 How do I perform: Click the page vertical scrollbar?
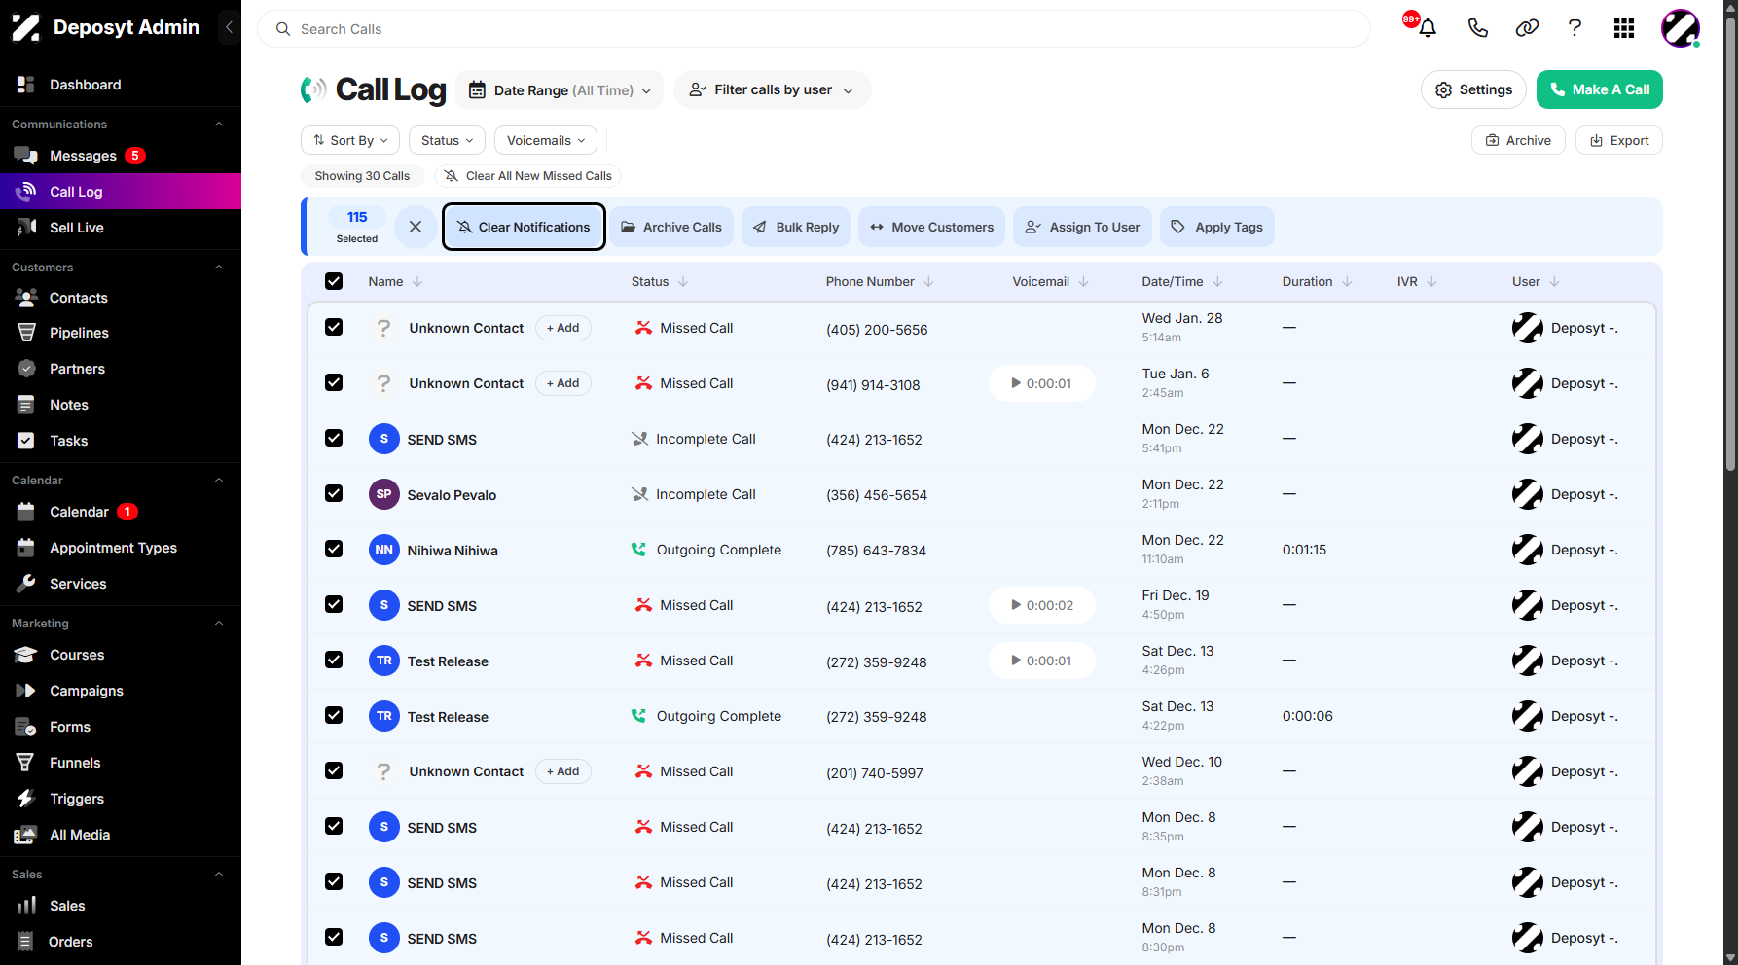pyautogui.click(x=1730, y=243)
